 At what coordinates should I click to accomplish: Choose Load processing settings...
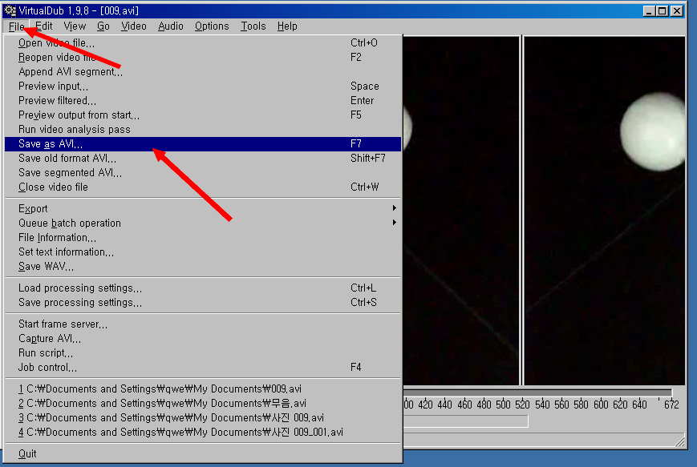(203, 288)
